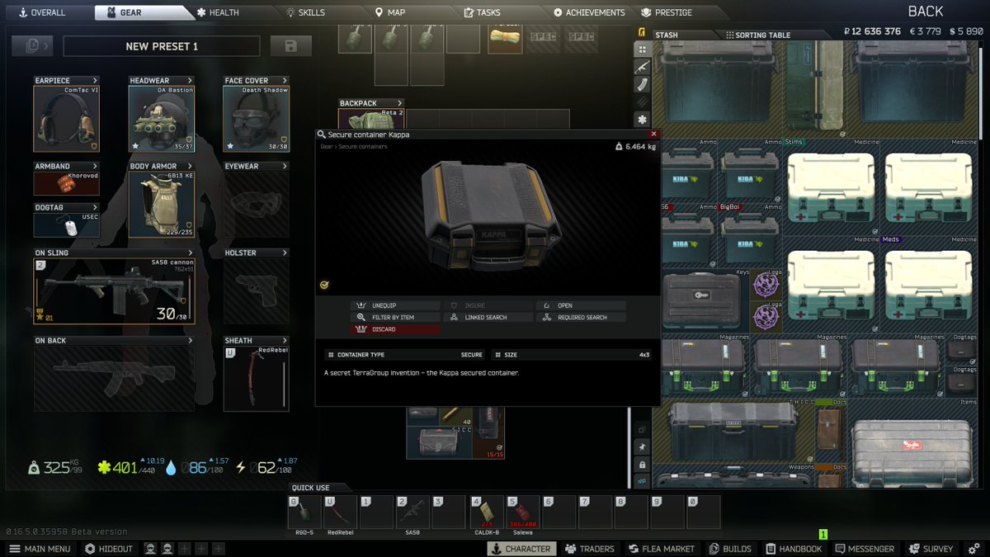Click the magnifier icon in Kappa window title
990x557 pixels.
[322, 135]
